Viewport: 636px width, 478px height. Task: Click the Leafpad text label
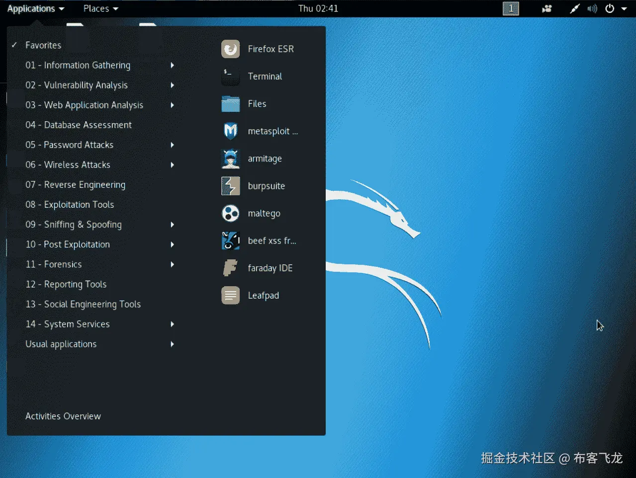pos(264,295)
